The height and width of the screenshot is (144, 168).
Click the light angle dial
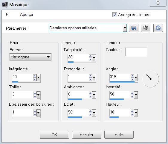tap(151, 79)
